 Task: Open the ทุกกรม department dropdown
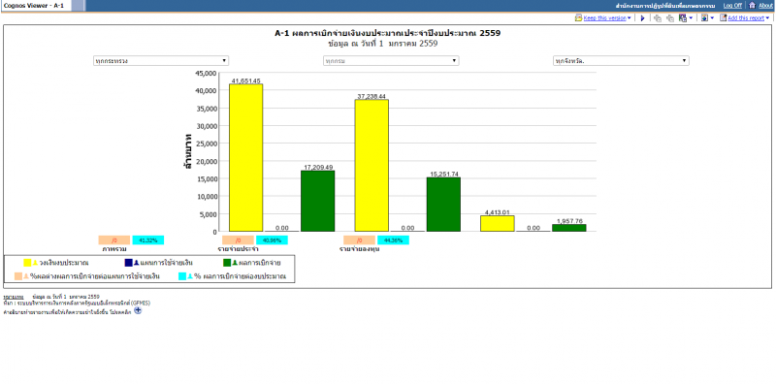[x=391, y=61]
